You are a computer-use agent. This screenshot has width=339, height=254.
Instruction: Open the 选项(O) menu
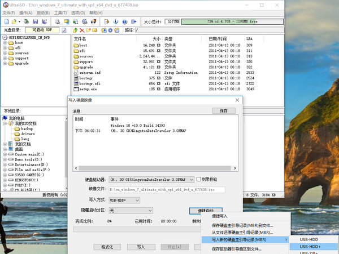[78, 13]
